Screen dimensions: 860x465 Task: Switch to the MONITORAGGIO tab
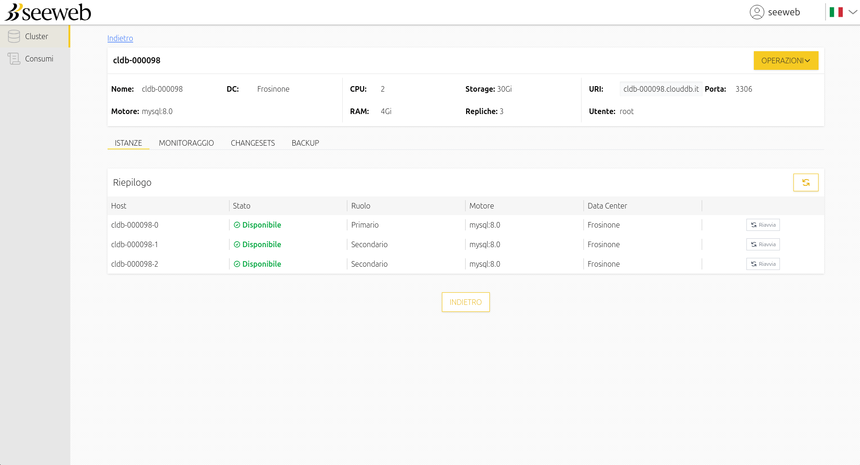pyautogui.click(x=186, y=143)
